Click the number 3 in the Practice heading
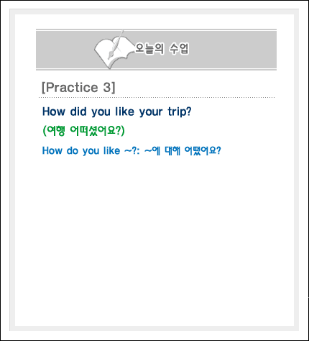Screen dimensions: 309x341 click(x=108, y=87)
